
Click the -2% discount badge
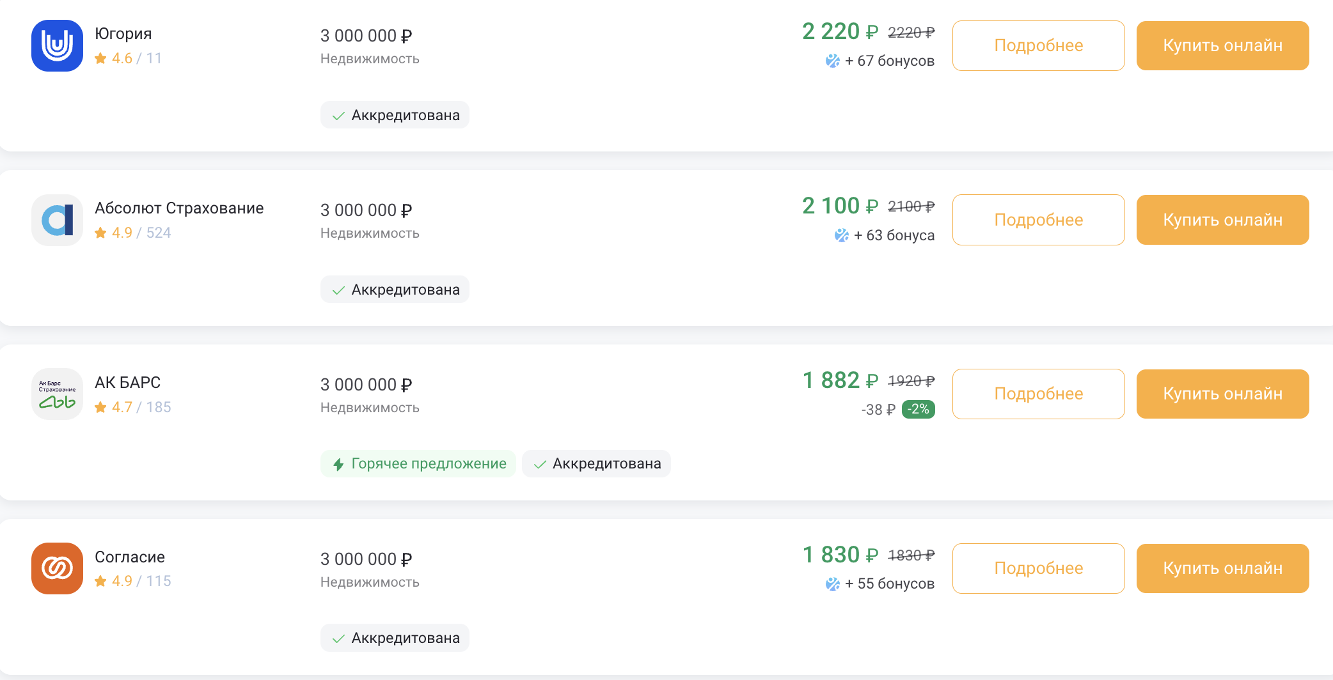918,409
